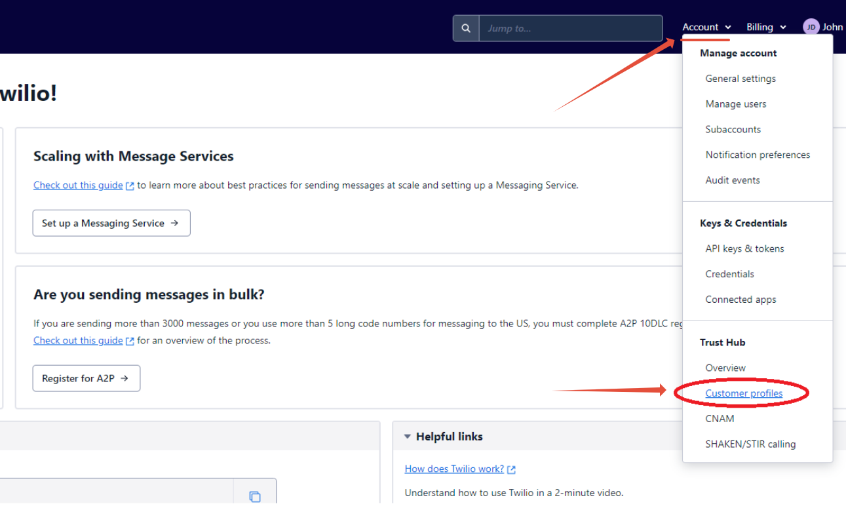Open Trust Hub Overview

click(725, 368)
